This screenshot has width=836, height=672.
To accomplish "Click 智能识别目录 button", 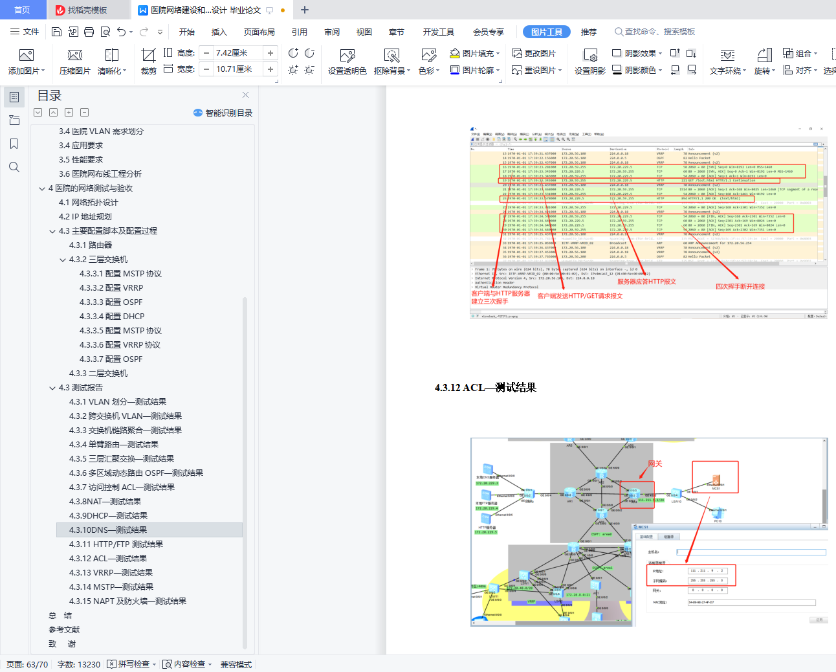I will [x=223, y=113].
